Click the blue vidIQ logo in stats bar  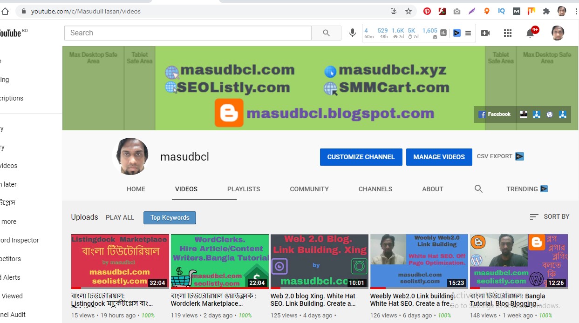coord(457,33)
